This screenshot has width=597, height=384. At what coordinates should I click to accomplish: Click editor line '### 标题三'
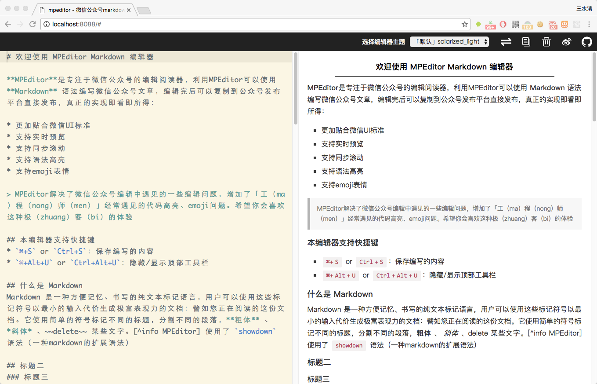click(28, 377)
